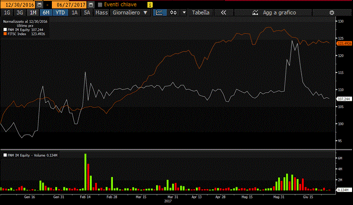Viewport: 353px width, 205px height.
Task: Toggle the FNM IM Equity Volume legend box
Action: pyautogui.click(x=5, y=155)
